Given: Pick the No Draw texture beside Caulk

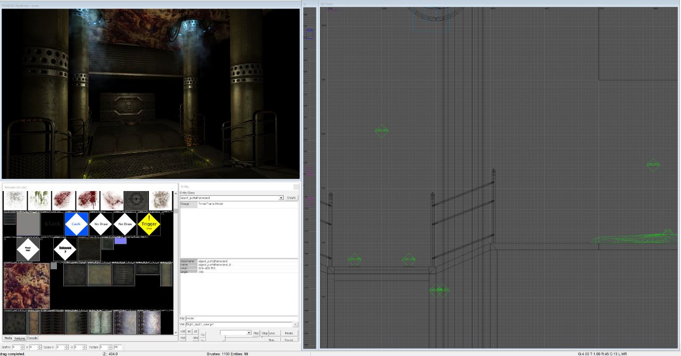Looking at the screenshot, I should tap(101, 224).
